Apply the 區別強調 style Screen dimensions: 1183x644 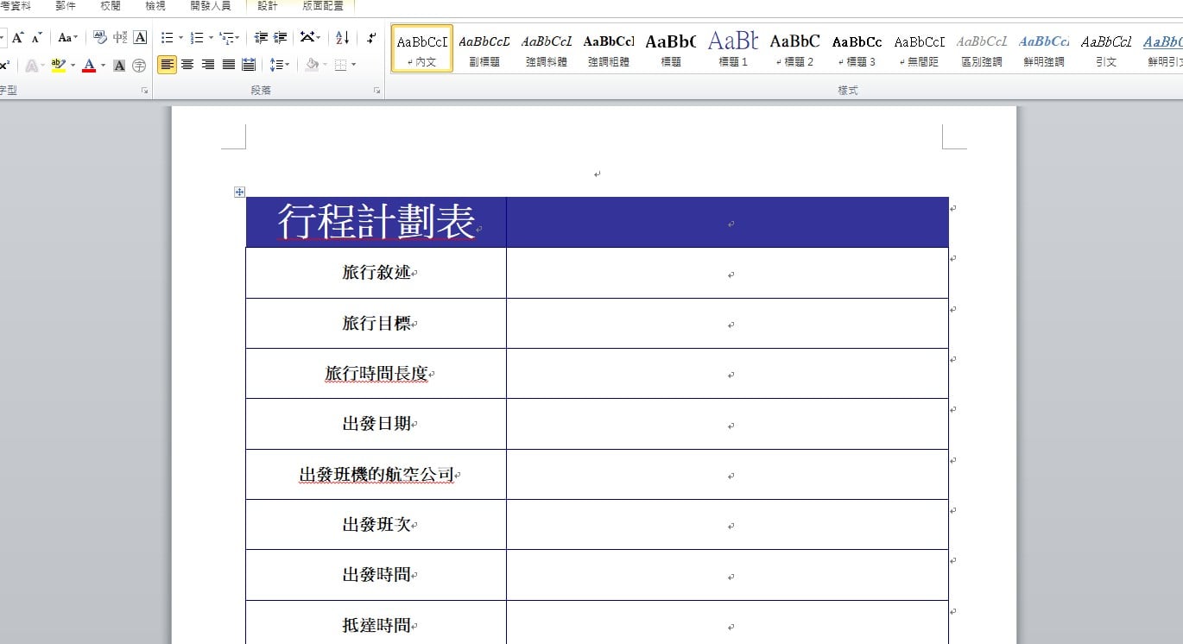(x=982, y=48)
